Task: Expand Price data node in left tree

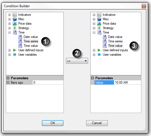Action: pos(9,24)
